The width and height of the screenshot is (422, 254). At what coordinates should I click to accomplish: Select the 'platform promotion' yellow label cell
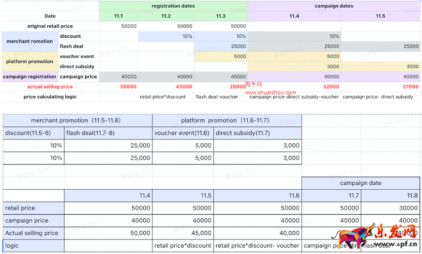pyautogui.click(x=30, y=61)
